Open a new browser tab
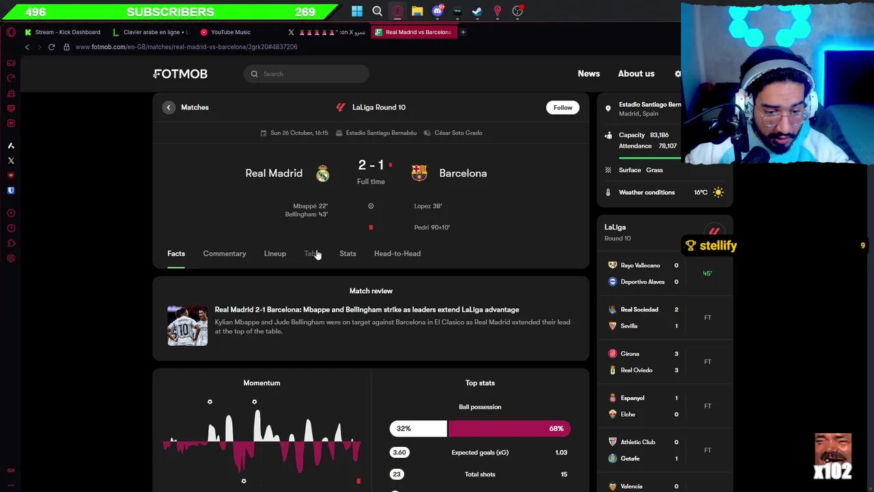Image resolution: width=874 pixels, height=492 pixels. tap(463, 32)
